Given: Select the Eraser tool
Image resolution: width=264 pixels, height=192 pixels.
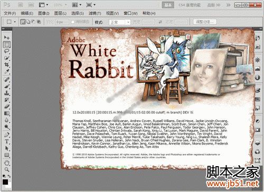Looking at the screenshot, I should [x=7, y=107].
